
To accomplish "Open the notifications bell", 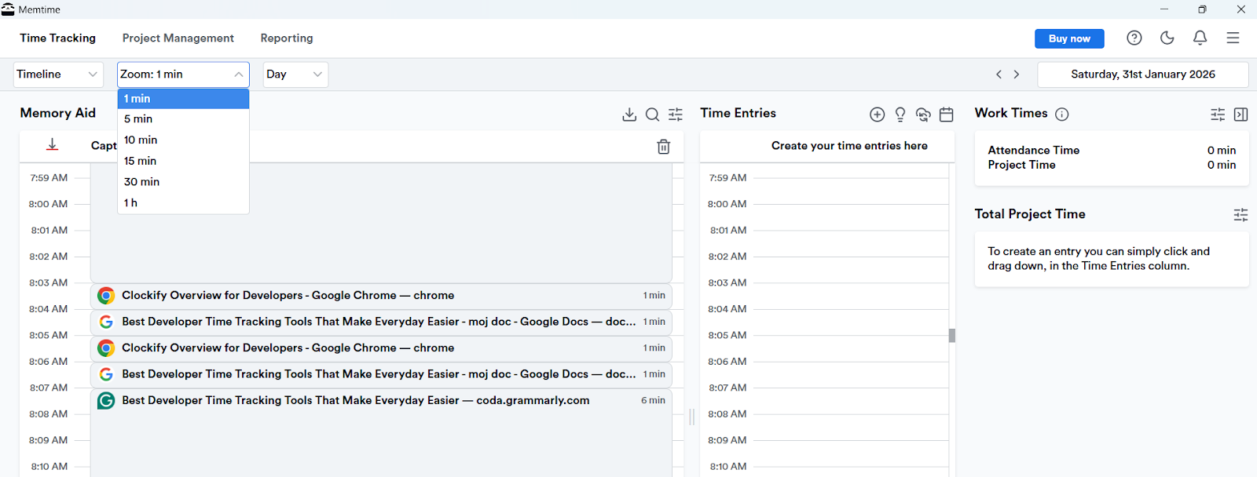I will (1200, 38).
